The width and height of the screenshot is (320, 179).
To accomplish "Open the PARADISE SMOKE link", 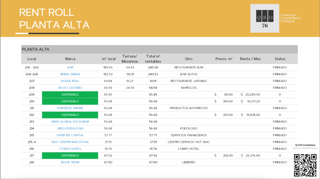I will click(70, 108).
